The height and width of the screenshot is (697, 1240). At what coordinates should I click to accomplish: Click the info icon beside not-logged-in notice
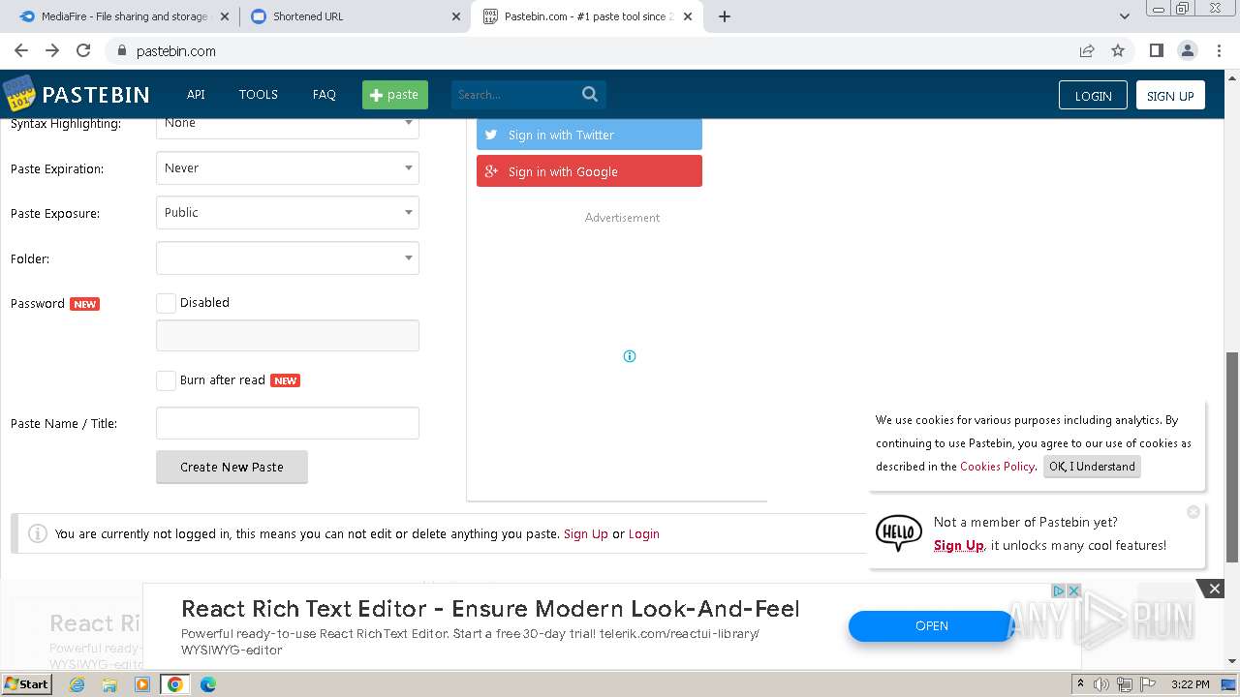[x=38, y=533]
